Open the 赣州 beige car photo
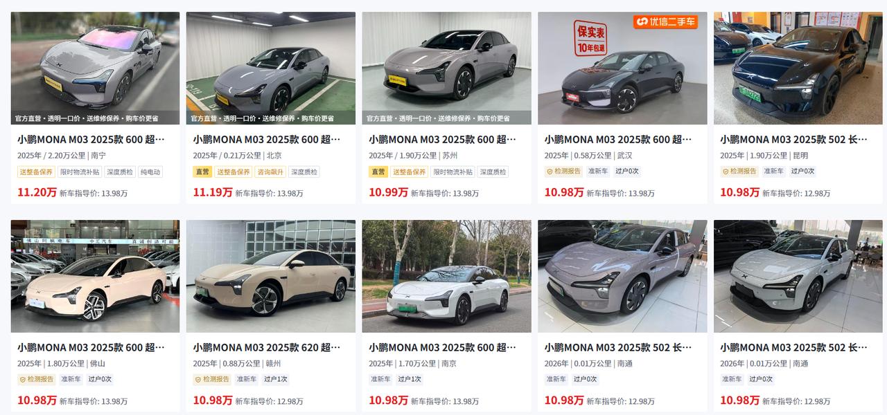887x415 pixels. (x=271, y=276)
